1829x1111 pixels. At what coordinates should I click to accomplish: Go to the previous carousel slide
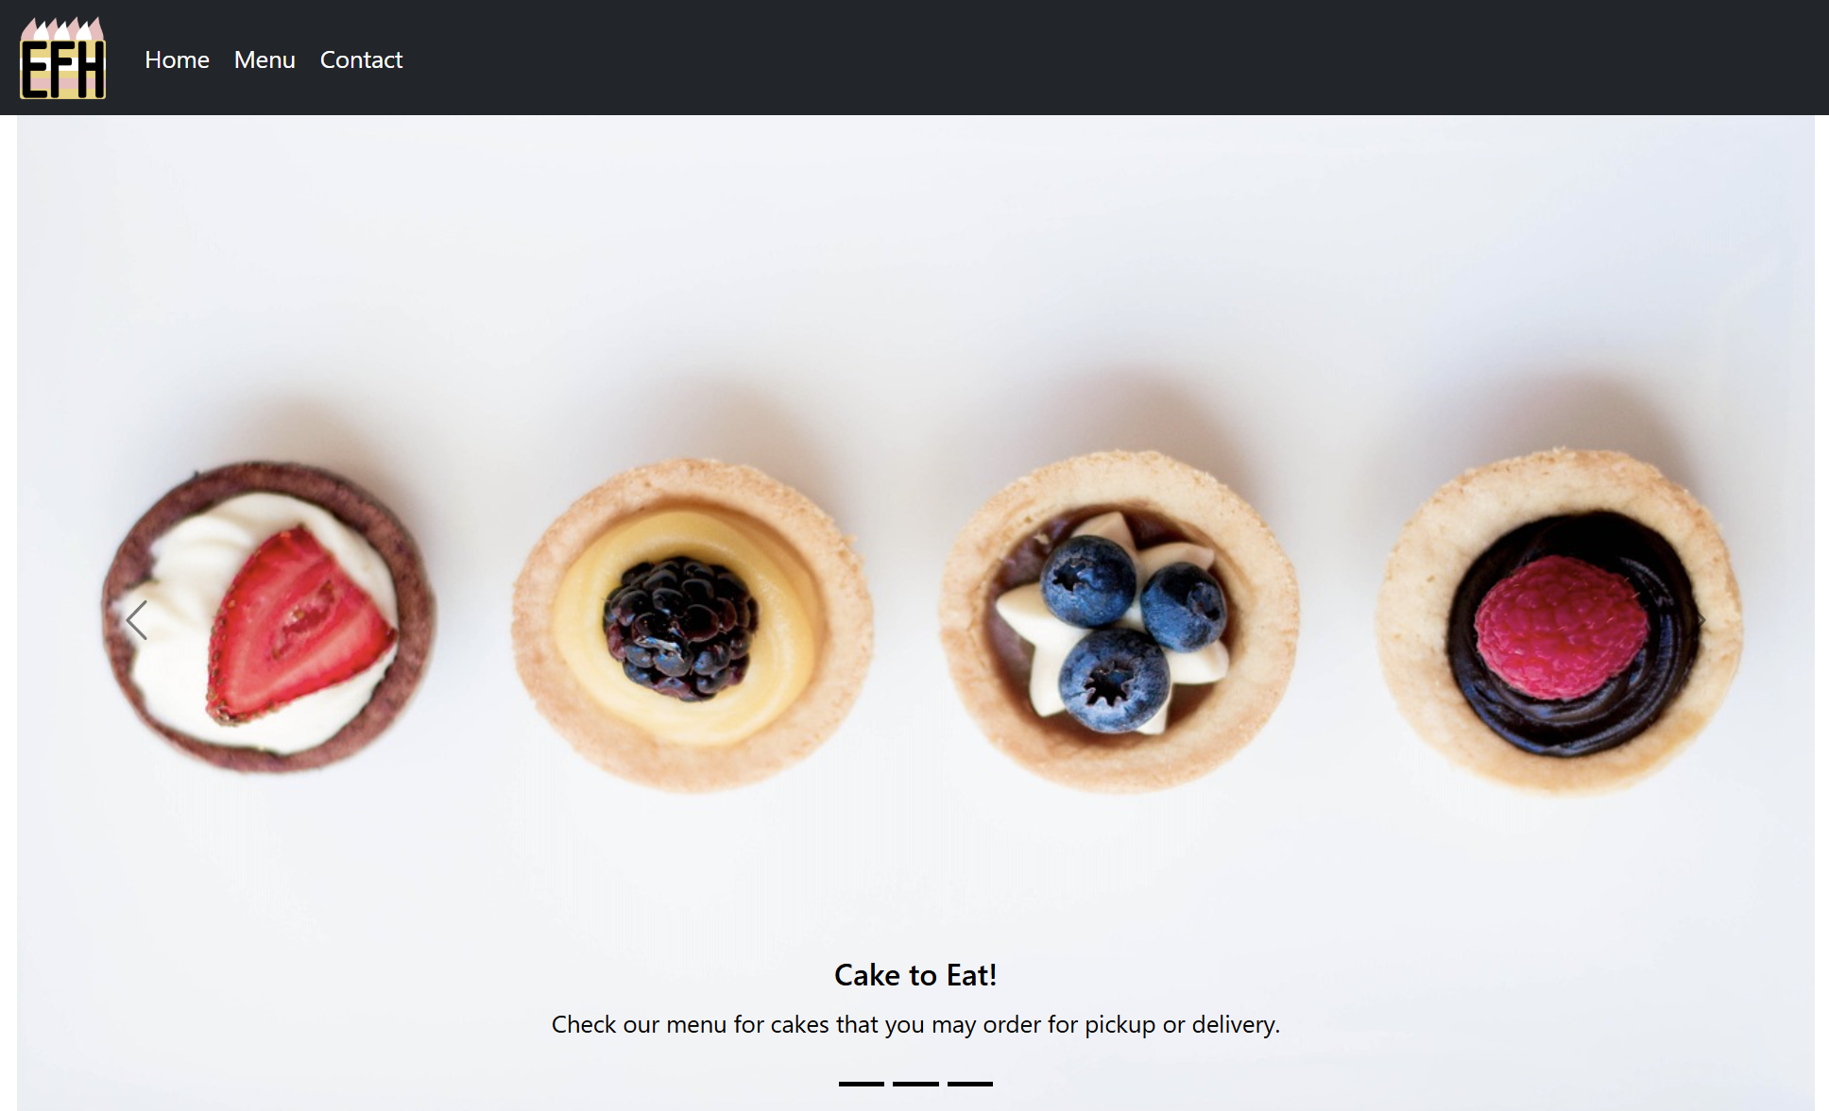pyautogui.click(x=136, y=620)
